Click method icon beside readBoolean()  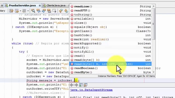pyautogui.click(x=72, y=68)
